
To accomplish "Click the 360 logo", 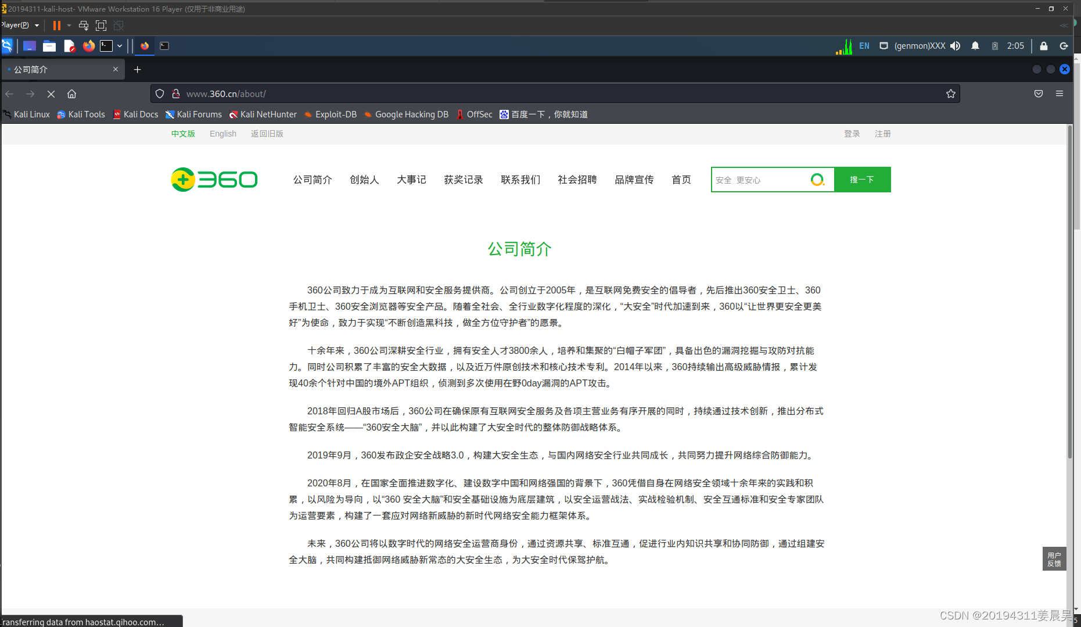I will click(x=214, y=180).
